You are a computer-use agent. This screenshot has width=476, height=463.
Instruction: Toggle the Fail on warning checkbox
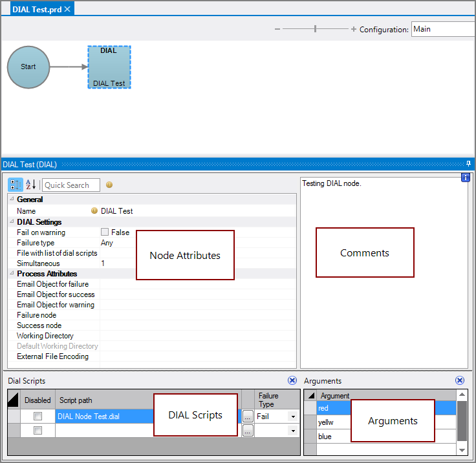(x=105, y=232)
